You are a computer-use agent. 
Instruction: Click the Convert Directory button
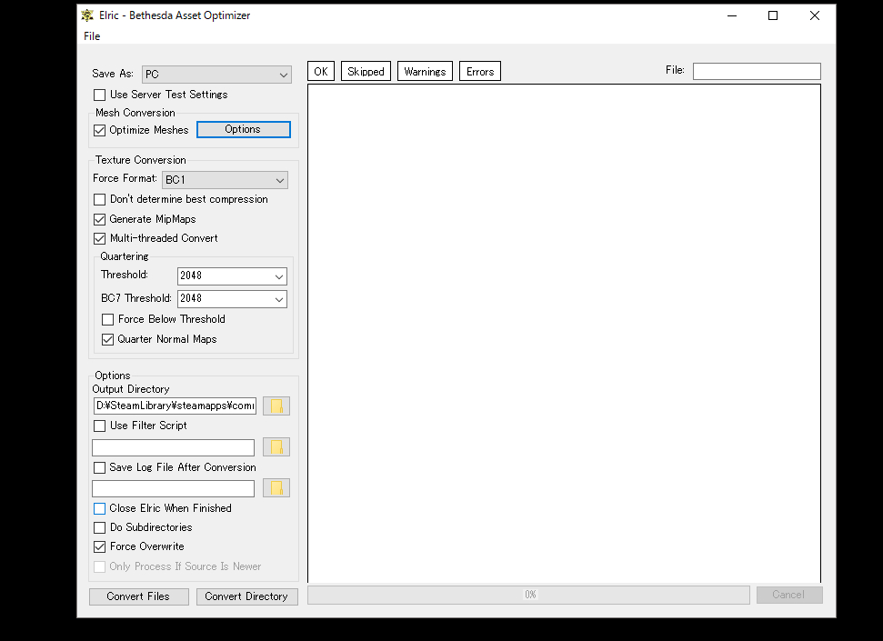click(246, 596)
